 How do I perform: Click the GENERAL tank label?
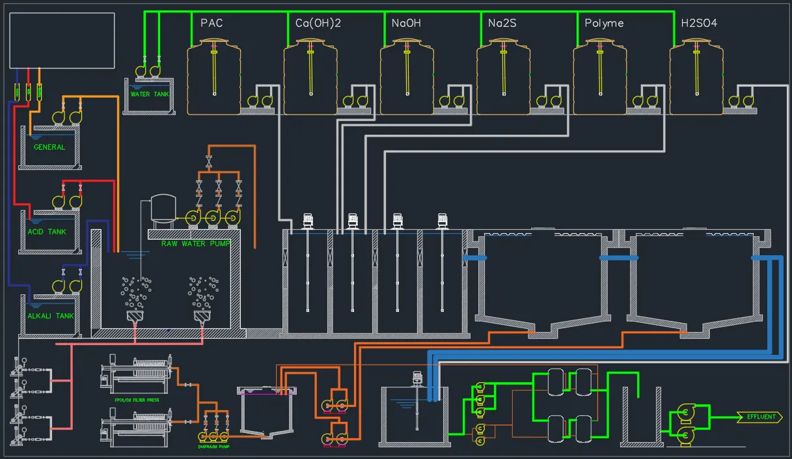pyautogui.click(x=50, y=147)
